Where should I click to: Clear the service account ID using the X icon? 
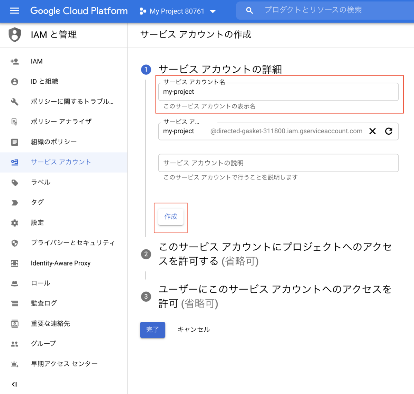372,131
